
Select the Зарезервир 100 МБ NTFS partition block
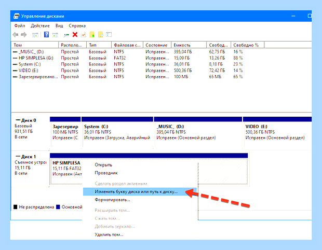65,132
